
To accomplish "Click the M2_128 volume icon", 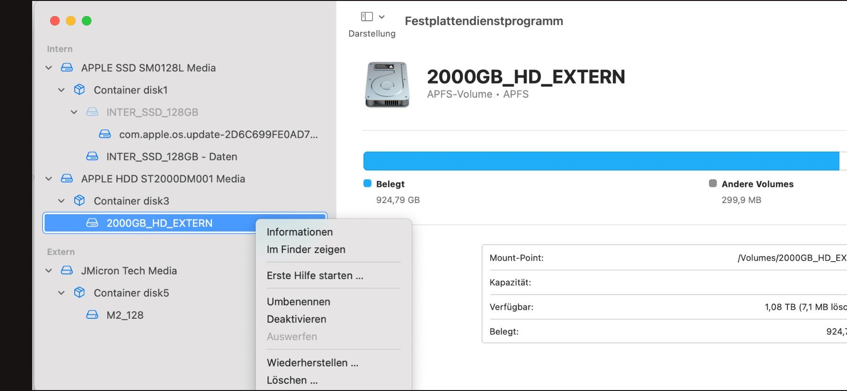I will click(92, 315).
